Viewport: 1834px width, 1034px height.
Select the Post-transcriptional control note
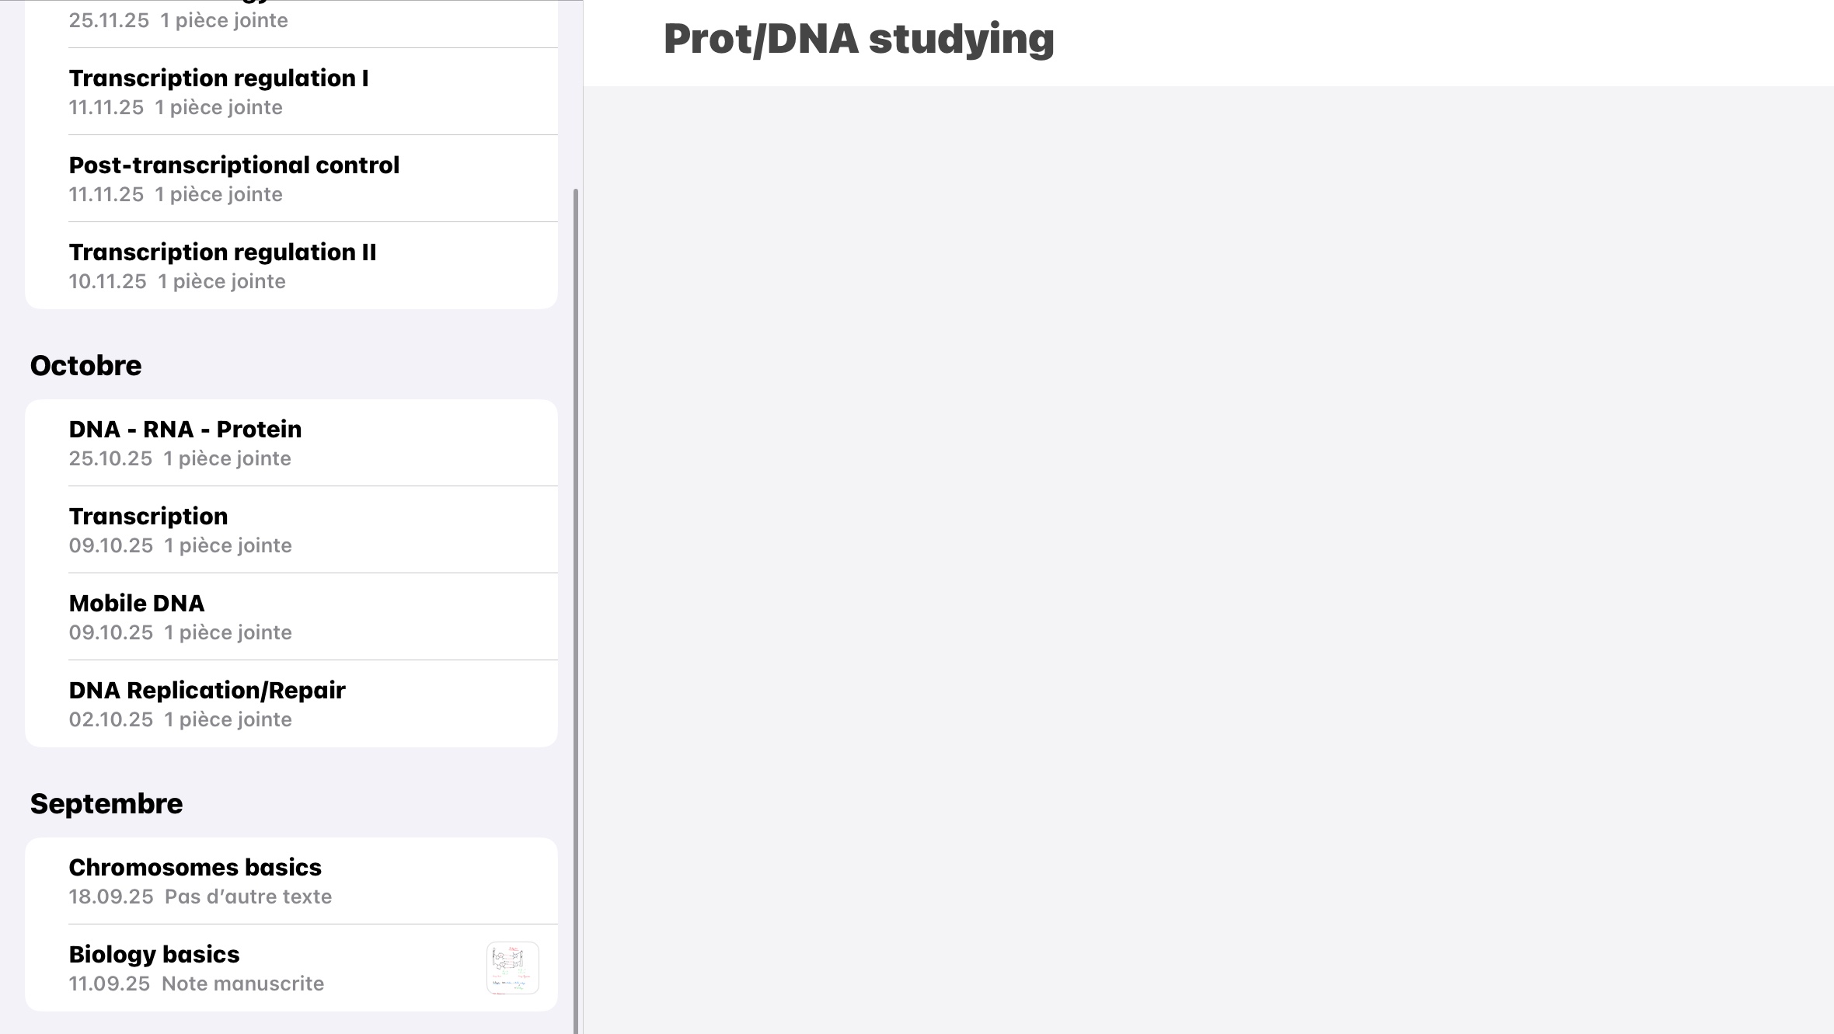point(234,165)
